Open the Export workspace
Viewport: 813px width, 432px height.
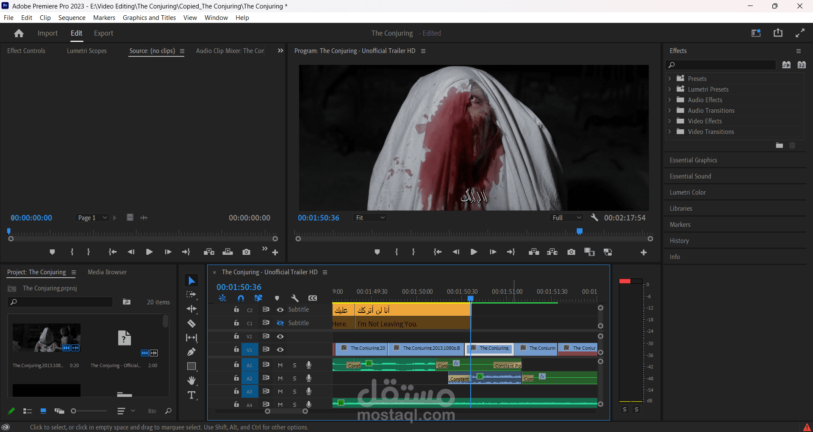103,33
